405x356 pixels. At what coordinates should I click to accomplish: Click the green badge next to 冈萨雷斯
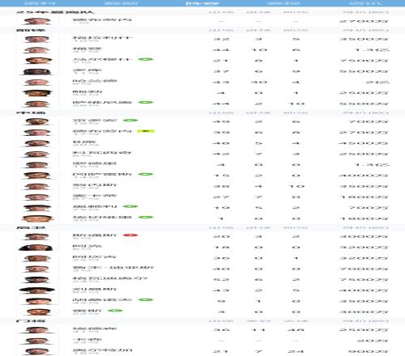click(x=146, y=174)
